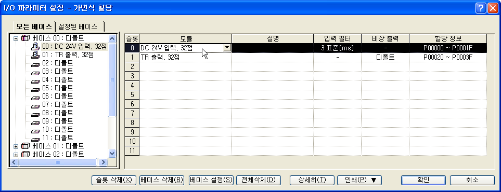Select tree item 01 : TR 출력, 32점

pos(68,55)
